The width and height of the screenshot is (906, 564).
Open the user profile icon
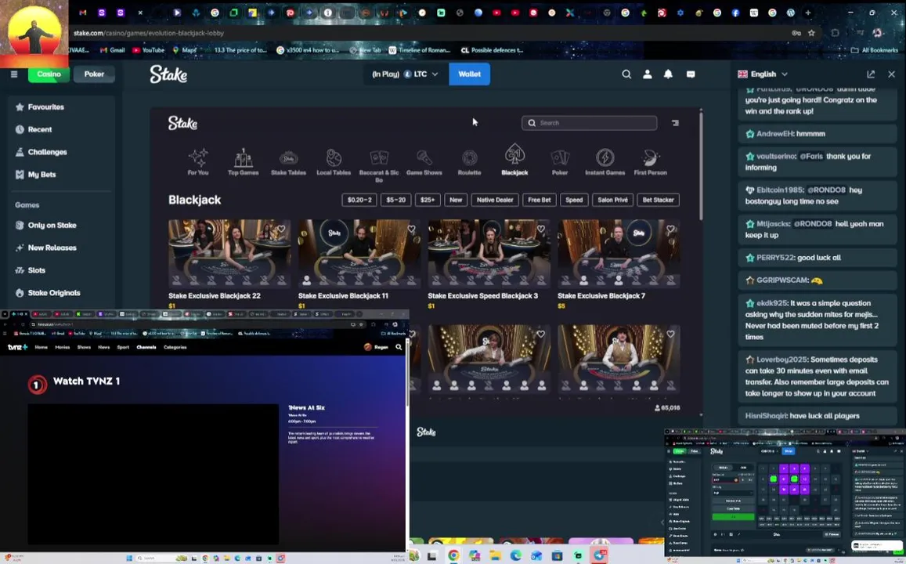tap(647, 74)
